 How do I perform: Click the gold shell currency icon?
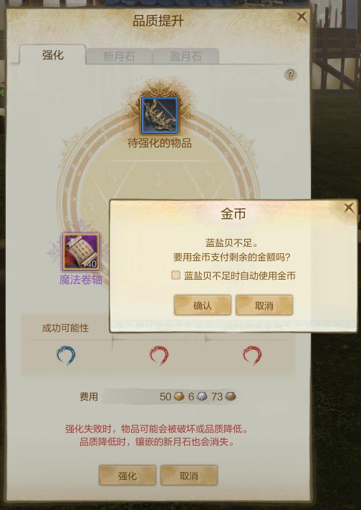tap(179, 396)
